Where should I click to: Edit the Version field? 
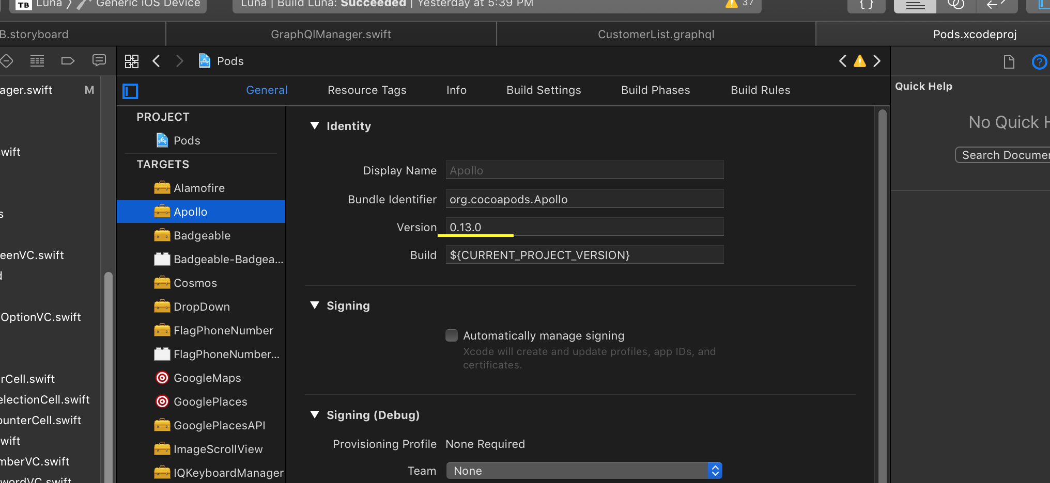[584, 227]
